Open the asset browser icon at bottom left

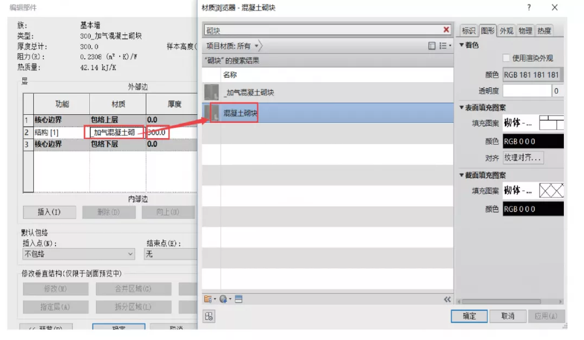tap(209, 316)
